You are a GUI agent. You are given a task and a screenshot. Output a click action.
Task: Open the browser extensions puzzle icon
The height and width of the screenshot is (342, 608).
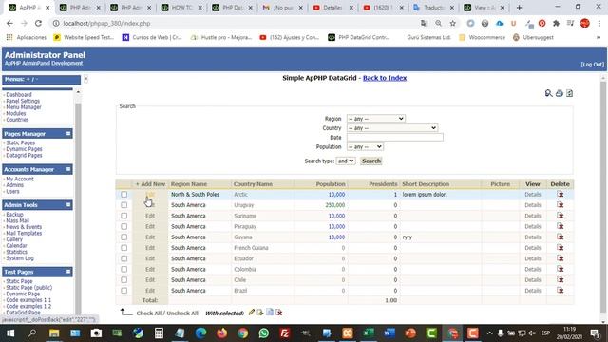click(556, 23)
